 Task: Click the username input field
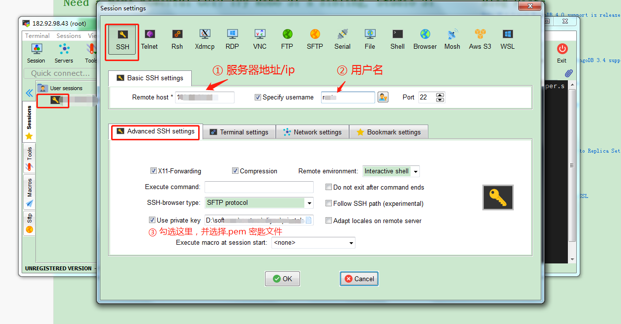tap(348, 97)
